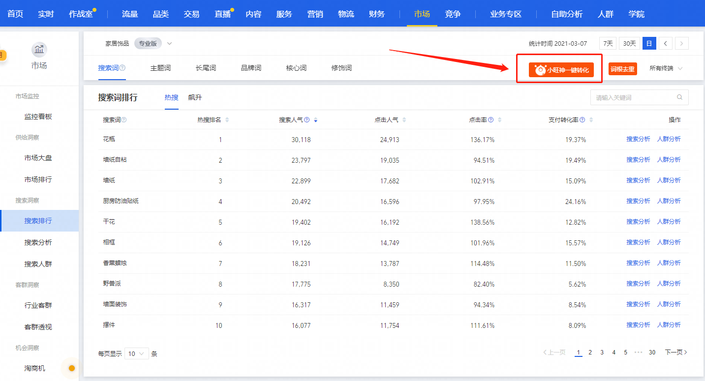
Task: Click help icon next to 点击率 header
Action: [x=490, y=120]
